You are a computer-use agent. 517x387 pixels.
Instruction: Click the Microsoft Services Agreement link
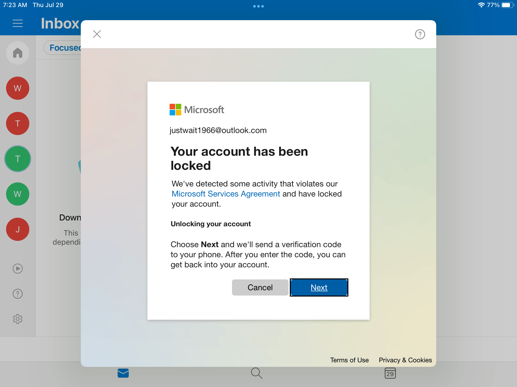225,193
